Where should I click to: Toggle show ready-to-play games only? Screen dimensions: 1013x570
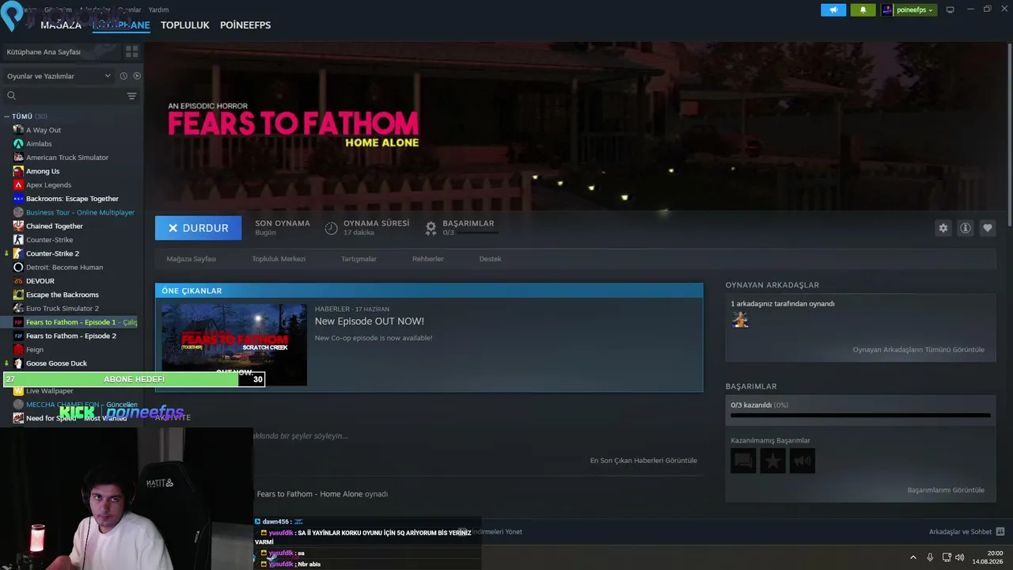click(x=137, y=76)
